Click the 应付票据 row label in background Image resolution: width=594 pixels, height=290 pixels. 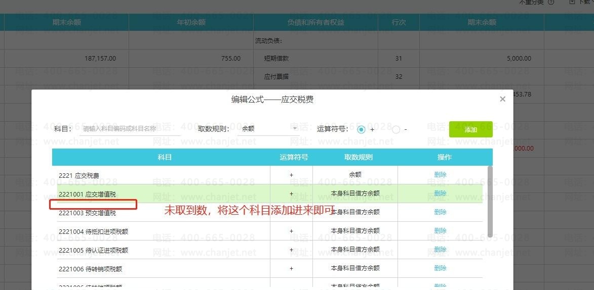pos(276,77)
